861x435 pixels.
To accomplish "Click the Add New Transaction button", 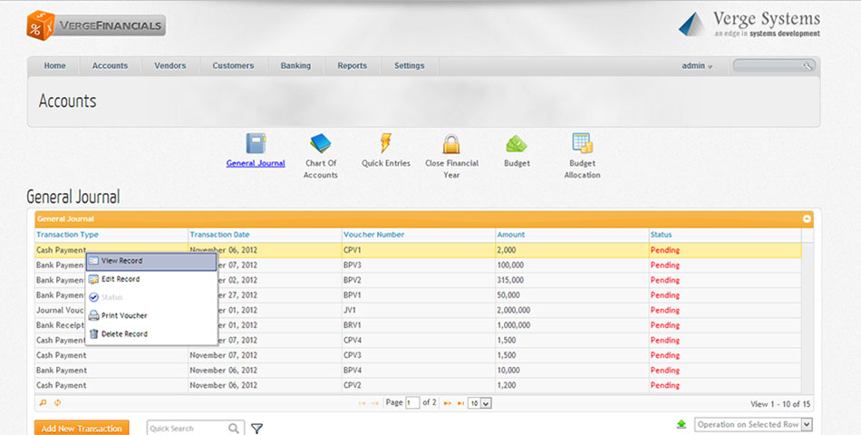I will tap(82, 428).
